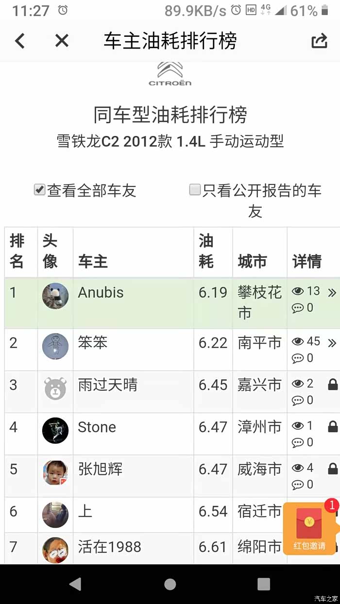Tap lock icon on Stone row
Screen dimensions: 340x604
click(333, 427)
